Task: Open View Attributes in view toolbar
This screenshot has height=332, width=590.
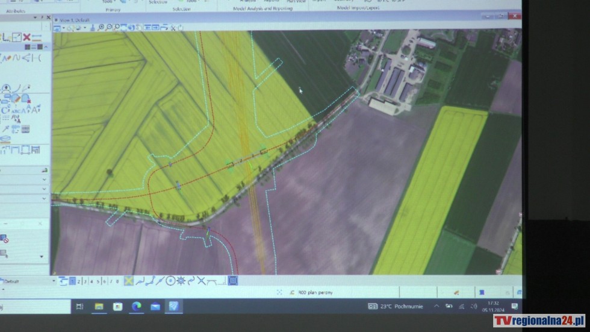Action: pos(57,28)
